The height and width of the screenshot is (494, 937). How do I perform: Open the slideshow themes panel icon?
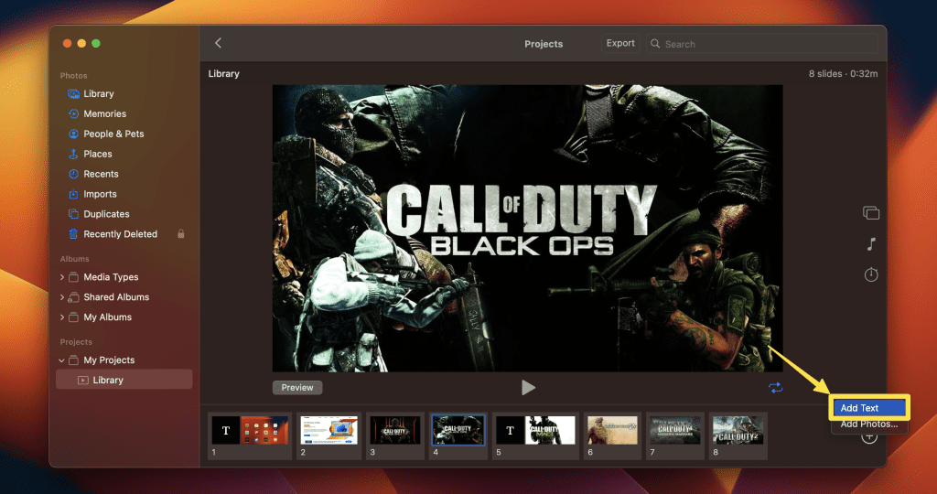pyautogui.click(x=871, y=212)
